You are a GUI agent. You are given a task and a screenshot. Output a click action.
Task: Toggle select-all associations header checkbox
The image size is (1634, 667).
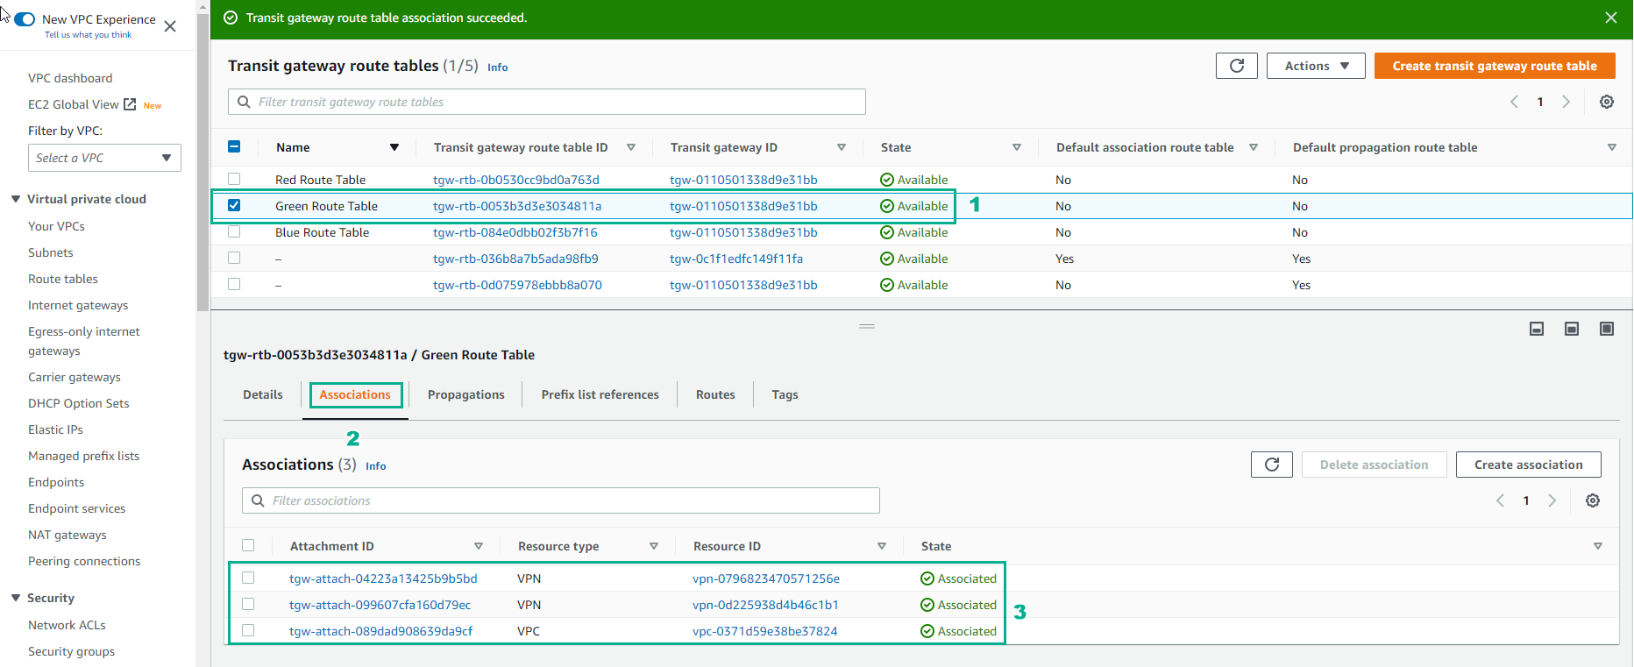(x=248, y=545)
